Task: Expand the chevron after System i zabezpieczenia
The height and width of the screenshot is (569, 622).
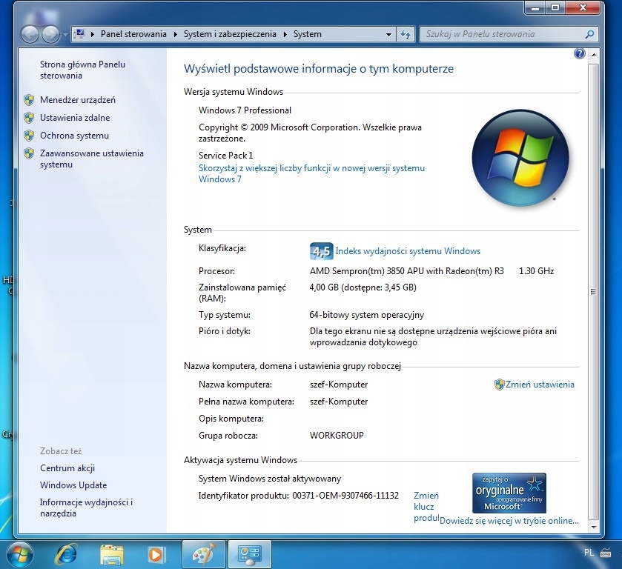Action: (285, 34)
